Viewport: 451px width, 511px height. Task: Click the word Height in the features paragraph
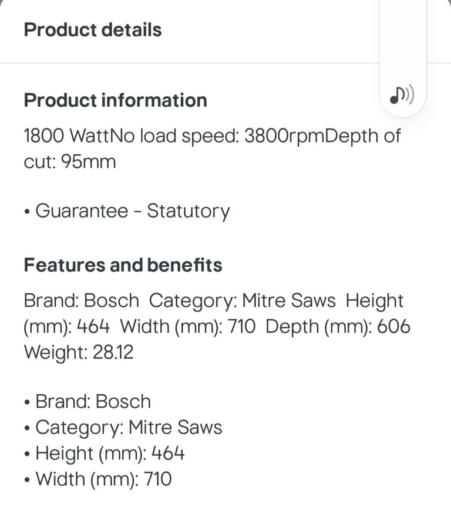click(x=375, y=300)
